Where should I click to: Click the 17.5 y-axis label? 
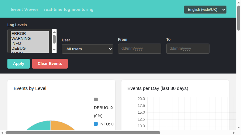click(141, 105)
